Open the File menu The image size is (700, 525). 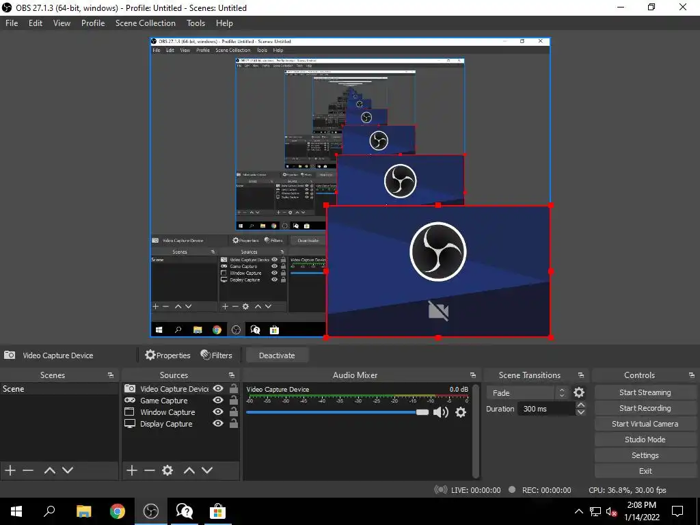click(x=12, y=23)
